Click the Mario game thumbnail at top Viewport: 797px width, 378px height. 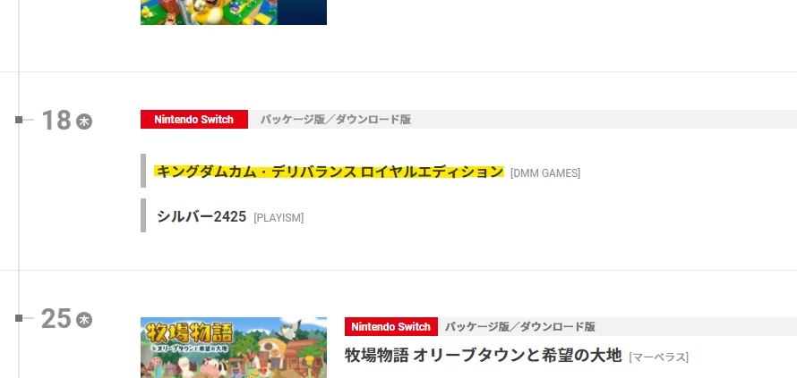[234, 13]
